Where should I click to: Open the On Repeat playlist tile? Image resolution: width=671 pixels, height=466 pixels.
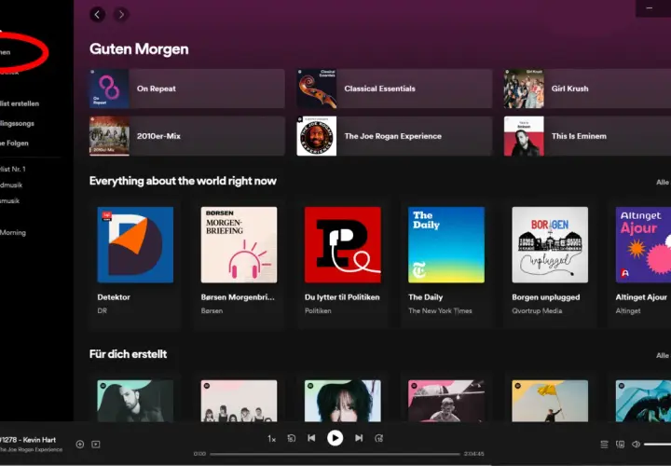click(x=187, y=89)
